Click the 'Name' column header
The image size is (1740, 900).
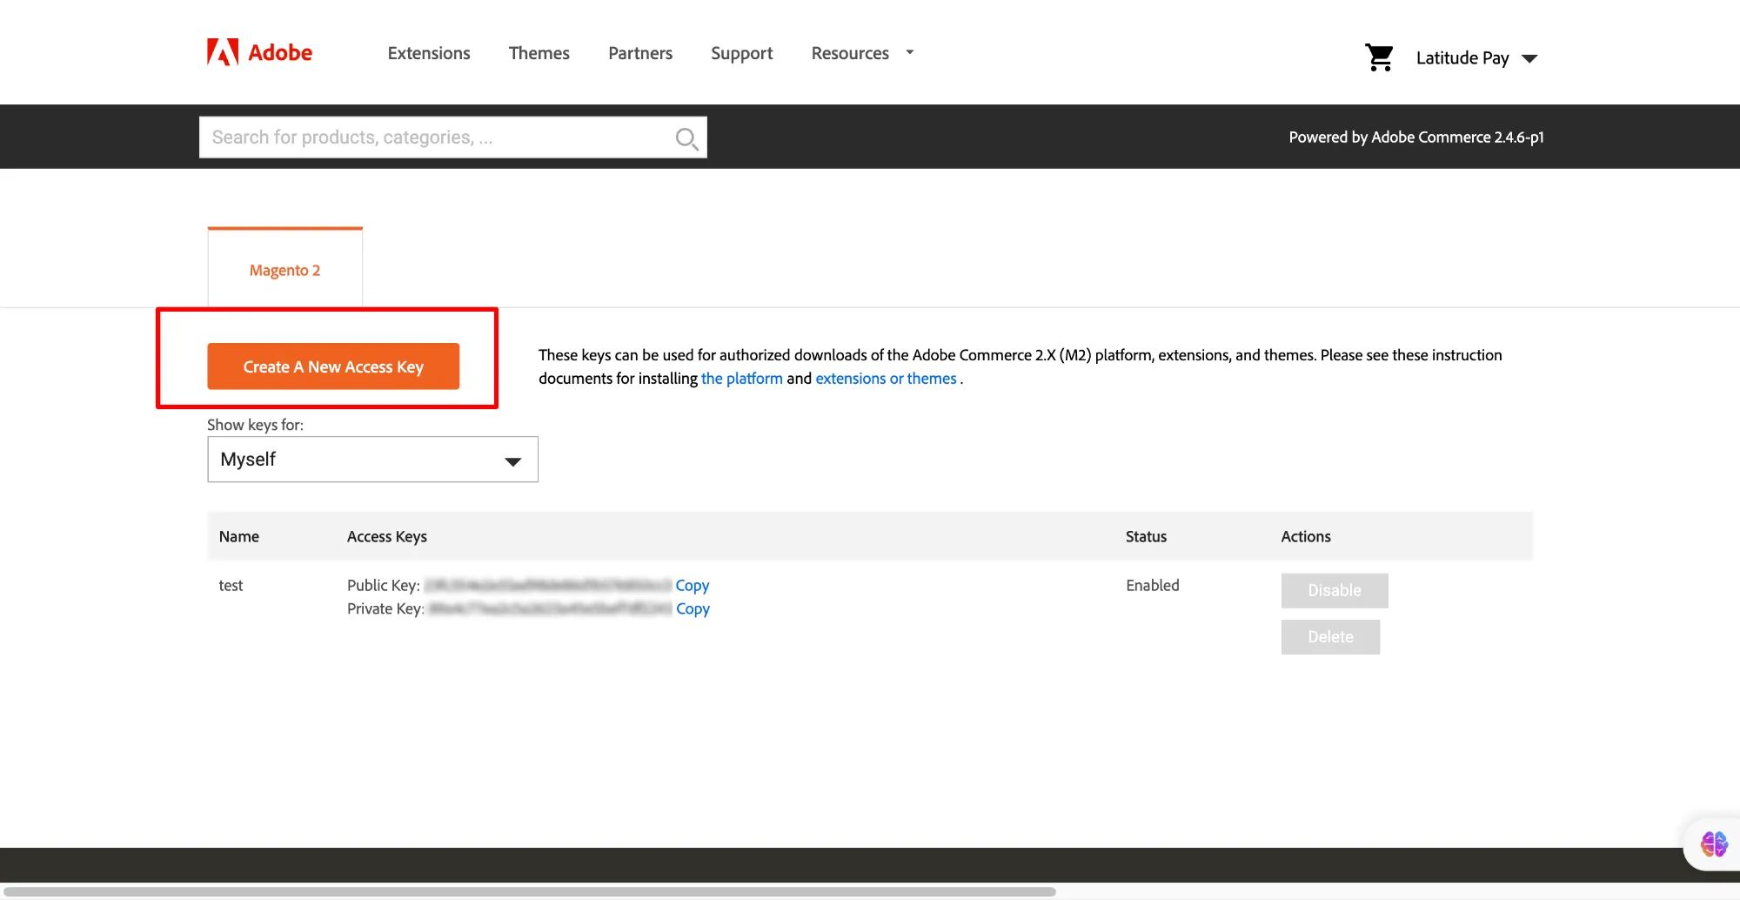click(239, 537)
